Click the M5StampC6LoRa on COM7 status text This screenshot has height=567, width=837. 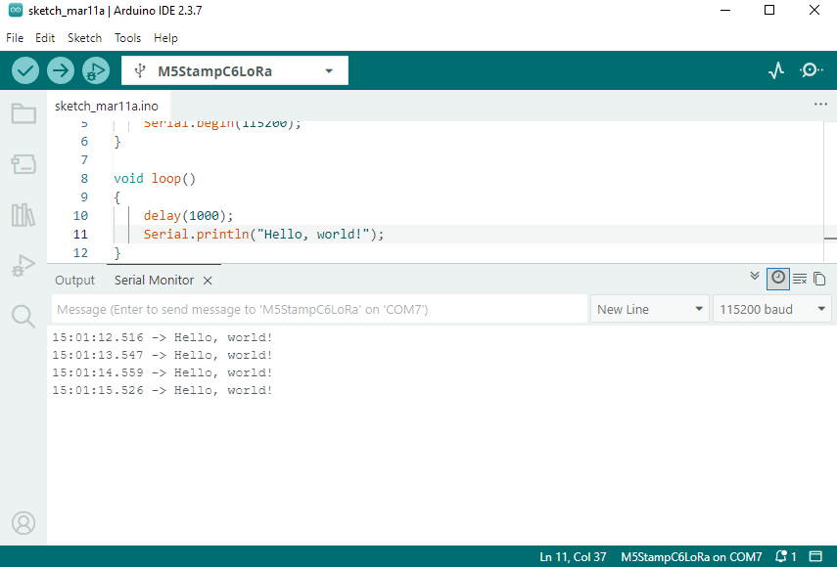(x=691, y=556)
